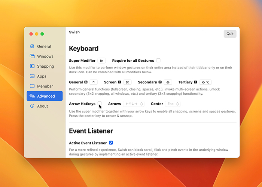Change the Screen modifier command key
This screenshot has height=187, width=262.
coord(127,82)
